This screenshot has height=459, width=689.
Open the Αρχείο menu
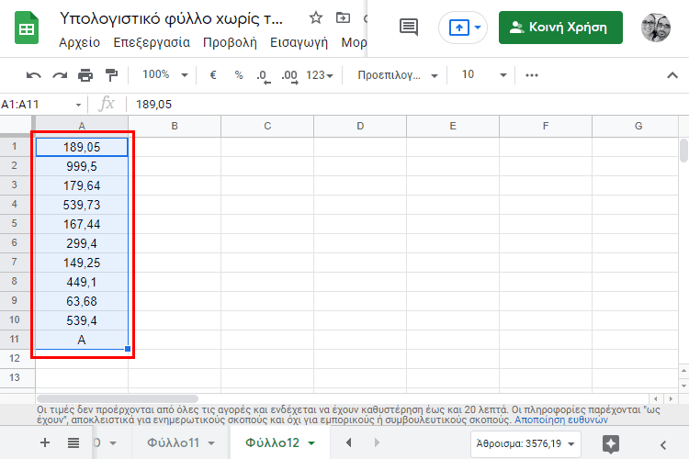(80, 42)
